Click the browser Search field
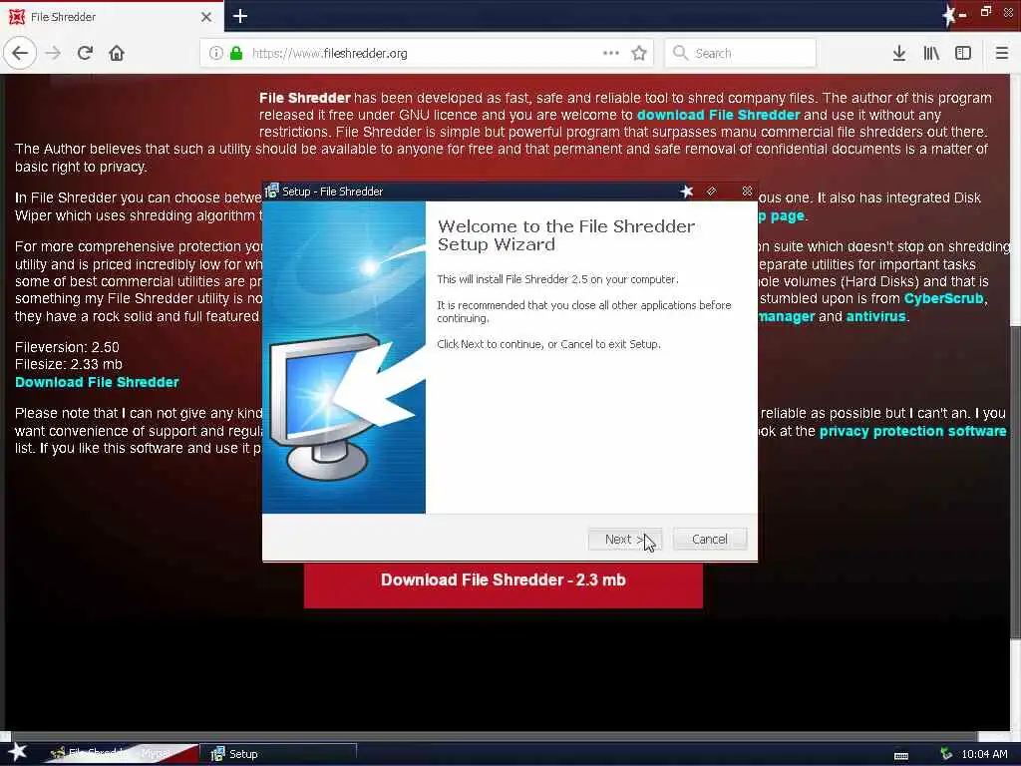This screenshot has height=766, width=1021. pos(741,53)
